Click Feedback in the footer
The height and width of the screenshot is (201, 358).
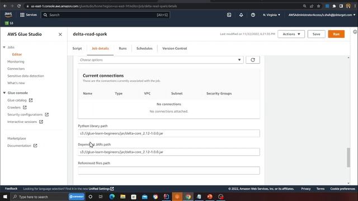tap(11, 189)
